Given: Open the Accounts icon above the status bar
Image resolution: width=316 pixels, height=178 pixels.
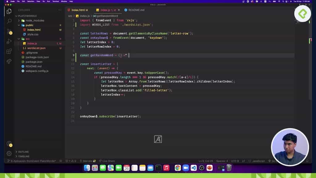Looking at the screenshot, I should (9, 144).
